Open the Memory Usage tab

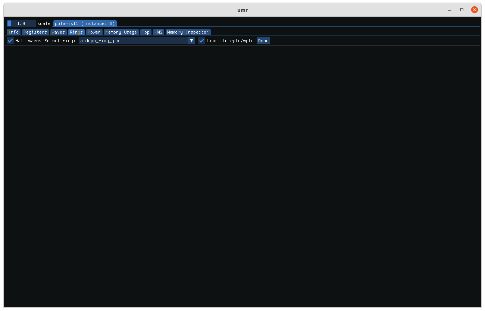[x=121, y=32]
